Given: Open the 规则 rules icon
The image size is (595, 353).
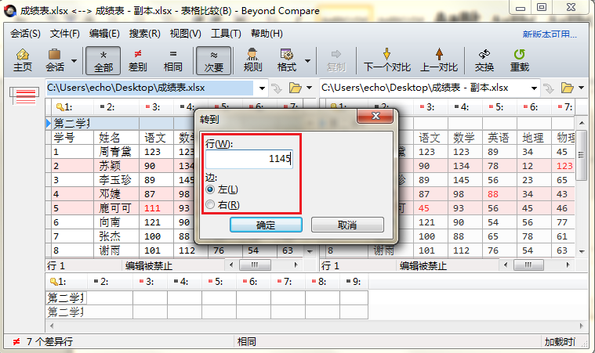Looking at the screenshot, I should click(252, 60).
